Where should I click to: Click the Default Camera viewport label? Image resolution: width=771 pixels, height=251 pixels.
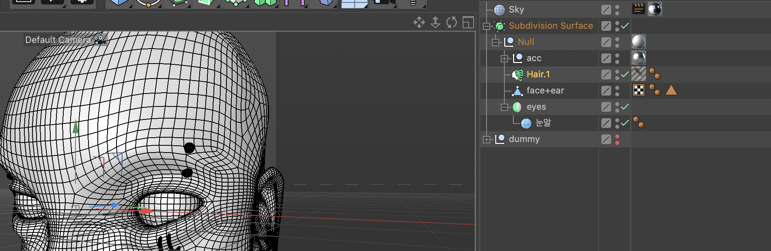pyautogui.click(x=58, y=40)
